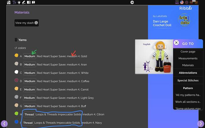The image size is (205, 128).
Task: Jump to 'All my patterns ha...' entry
Action: tap(188, 95)
